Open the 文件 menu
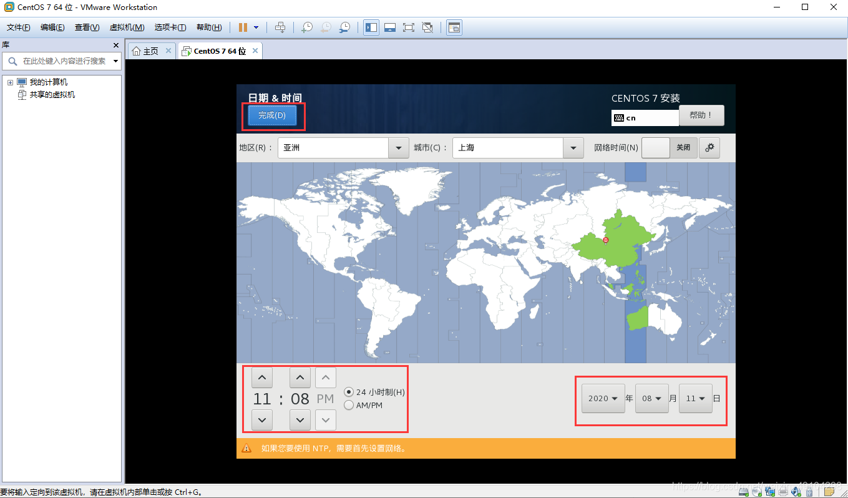 pyautogui.click(x=19, y=27)
